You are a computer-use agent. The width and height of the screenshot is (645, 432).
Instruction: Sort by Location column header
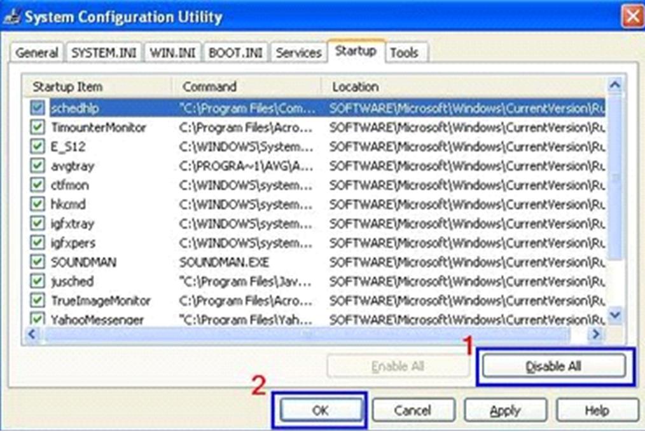click(x=463, y=86)
